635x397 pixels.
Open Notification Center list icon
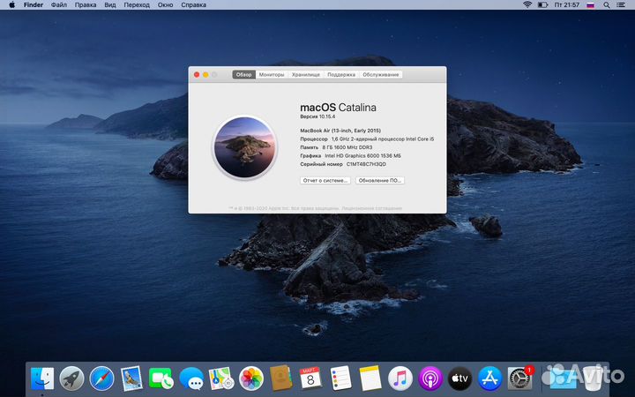point(620,5)
